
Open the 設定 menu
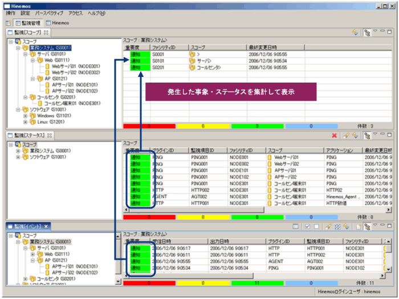pos(25,13)
